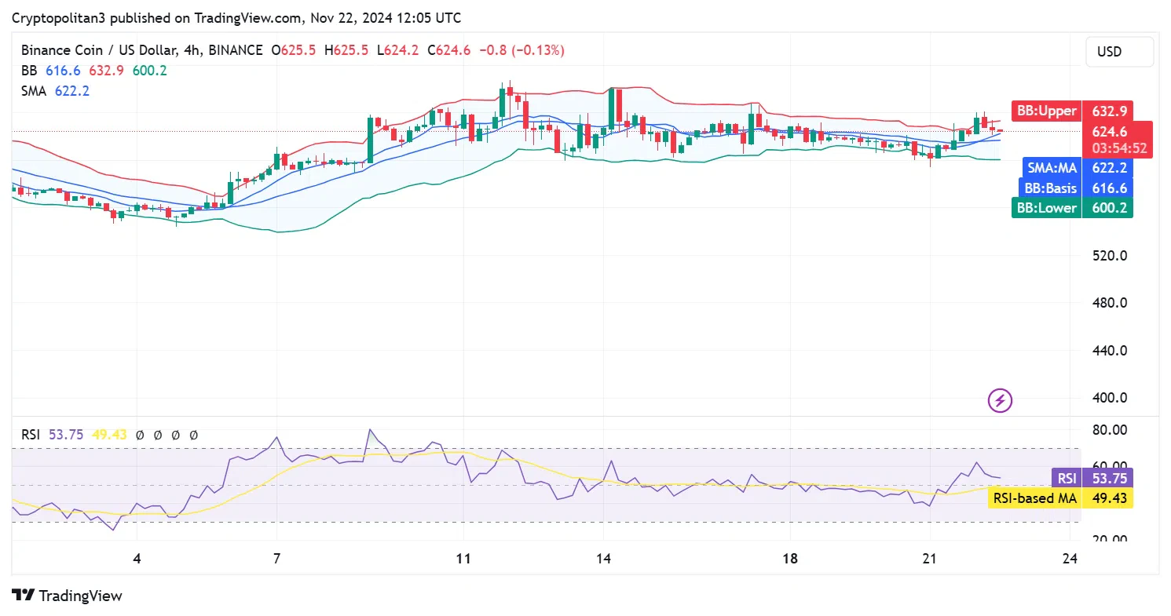Click date 18 on the time axis
Image resolution: width=1171 pixels, height=616 pixels.
pos(790,560)
